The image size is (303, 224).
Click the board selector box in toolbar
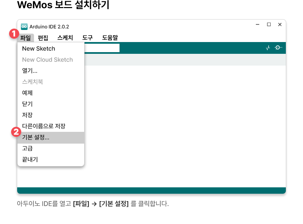click(101, 48)
